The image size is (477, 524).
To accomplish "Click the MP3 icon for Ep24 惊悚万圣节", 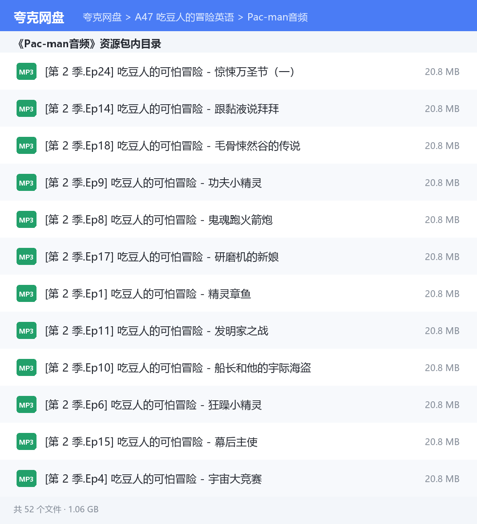I will point(26,72).
